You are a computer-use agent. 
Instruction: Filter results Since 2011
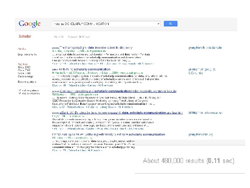coord(24,70)
